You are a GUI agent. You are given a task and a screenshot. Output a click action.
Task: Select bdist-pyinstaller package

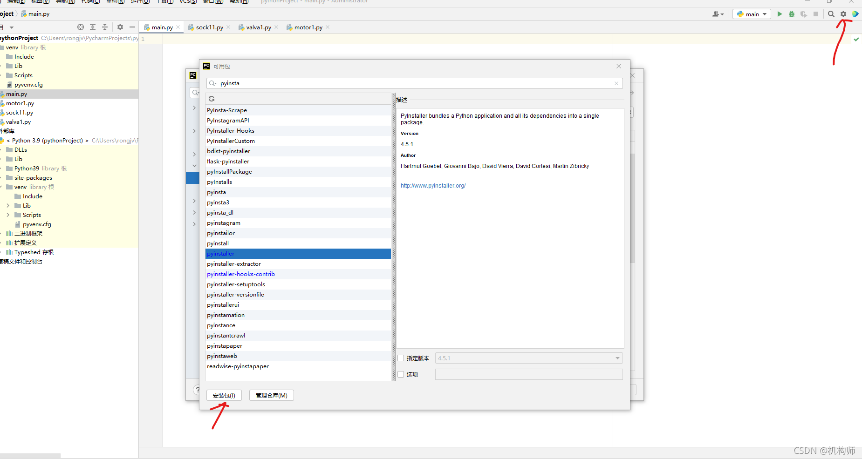pos(298,151)
